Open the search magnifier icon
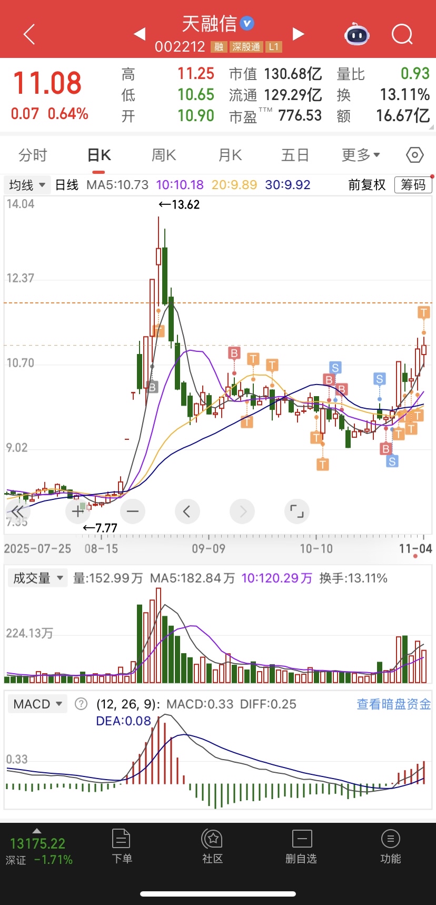This screenshot has height=905, width=436. tap(402, 35)
